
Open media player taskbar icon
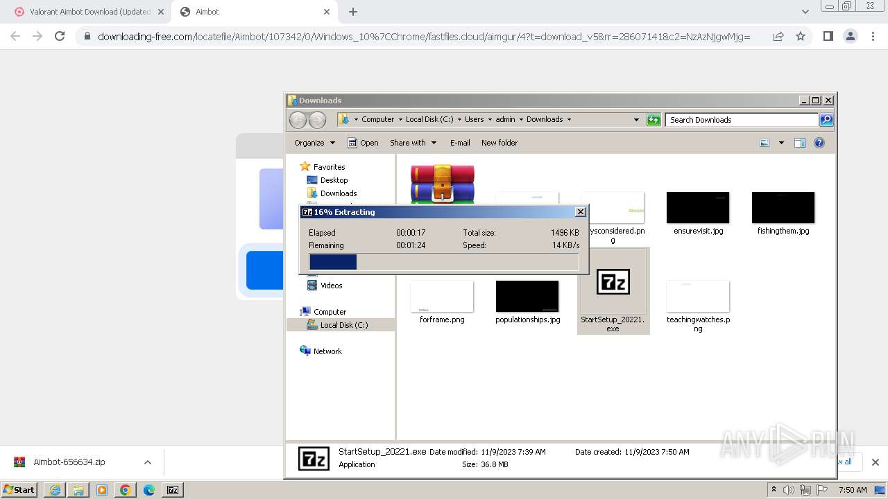pos(102,490)
